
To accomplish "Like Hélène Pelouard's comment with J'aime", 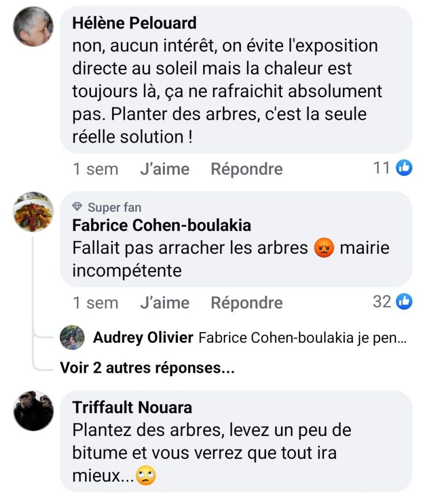I will click(164, 169).
